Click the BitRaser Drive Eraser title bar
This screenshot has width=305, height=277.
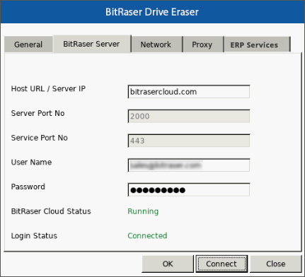[152, 12]
